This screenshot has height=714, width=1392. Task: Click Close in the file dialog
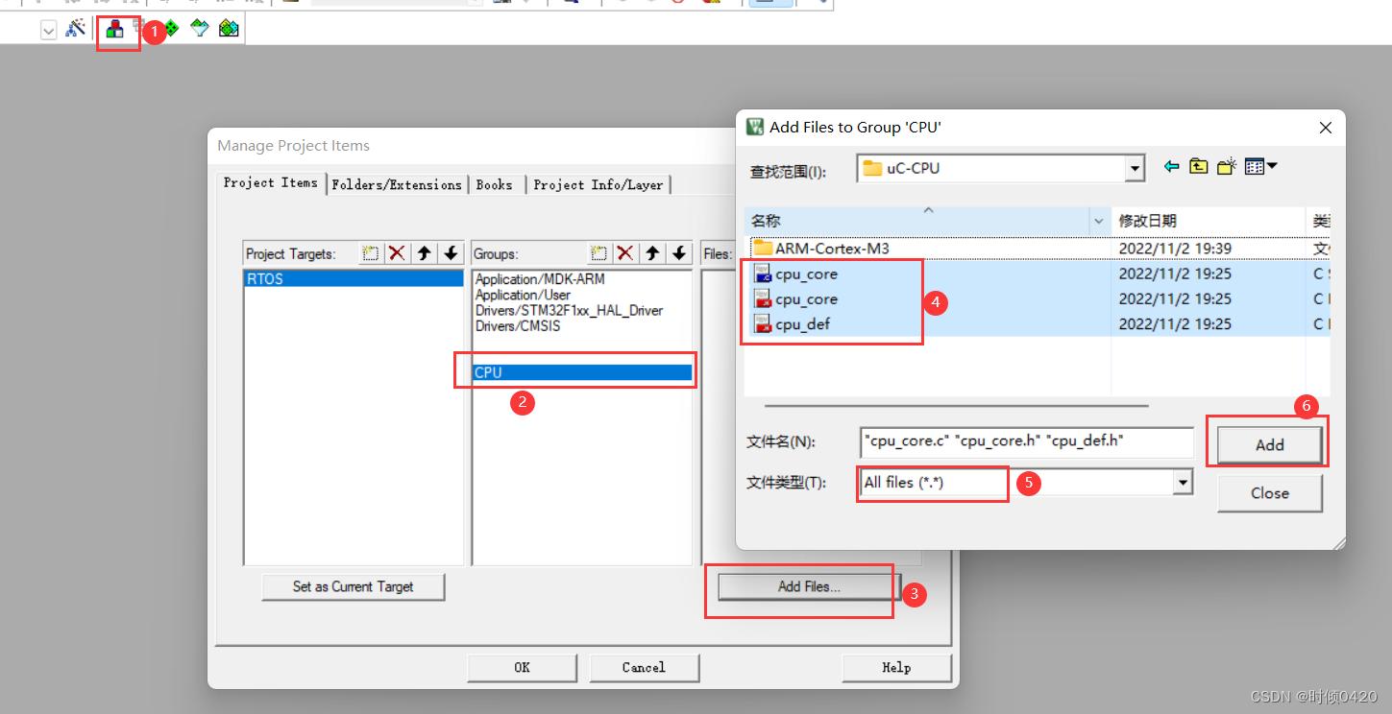tap(1269, 492)
